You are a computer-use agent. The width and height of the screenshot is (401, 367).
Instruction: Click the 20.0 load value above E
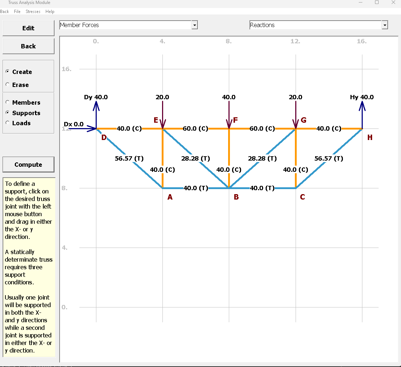pyautogui.click(x=162, y=97)
